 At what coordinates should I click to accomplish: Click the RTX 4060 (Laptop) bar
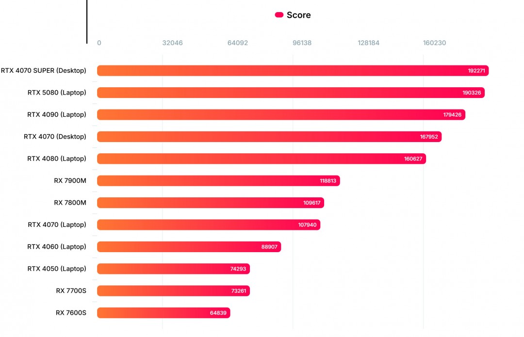point(189,247)
